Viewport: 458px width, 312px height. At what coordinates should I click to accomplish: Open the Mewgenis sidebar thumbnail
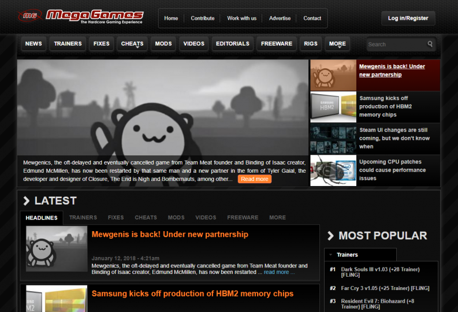(x=333, y=75)
